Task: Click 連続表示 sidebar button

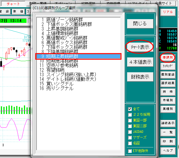Action: click(168, 123)
